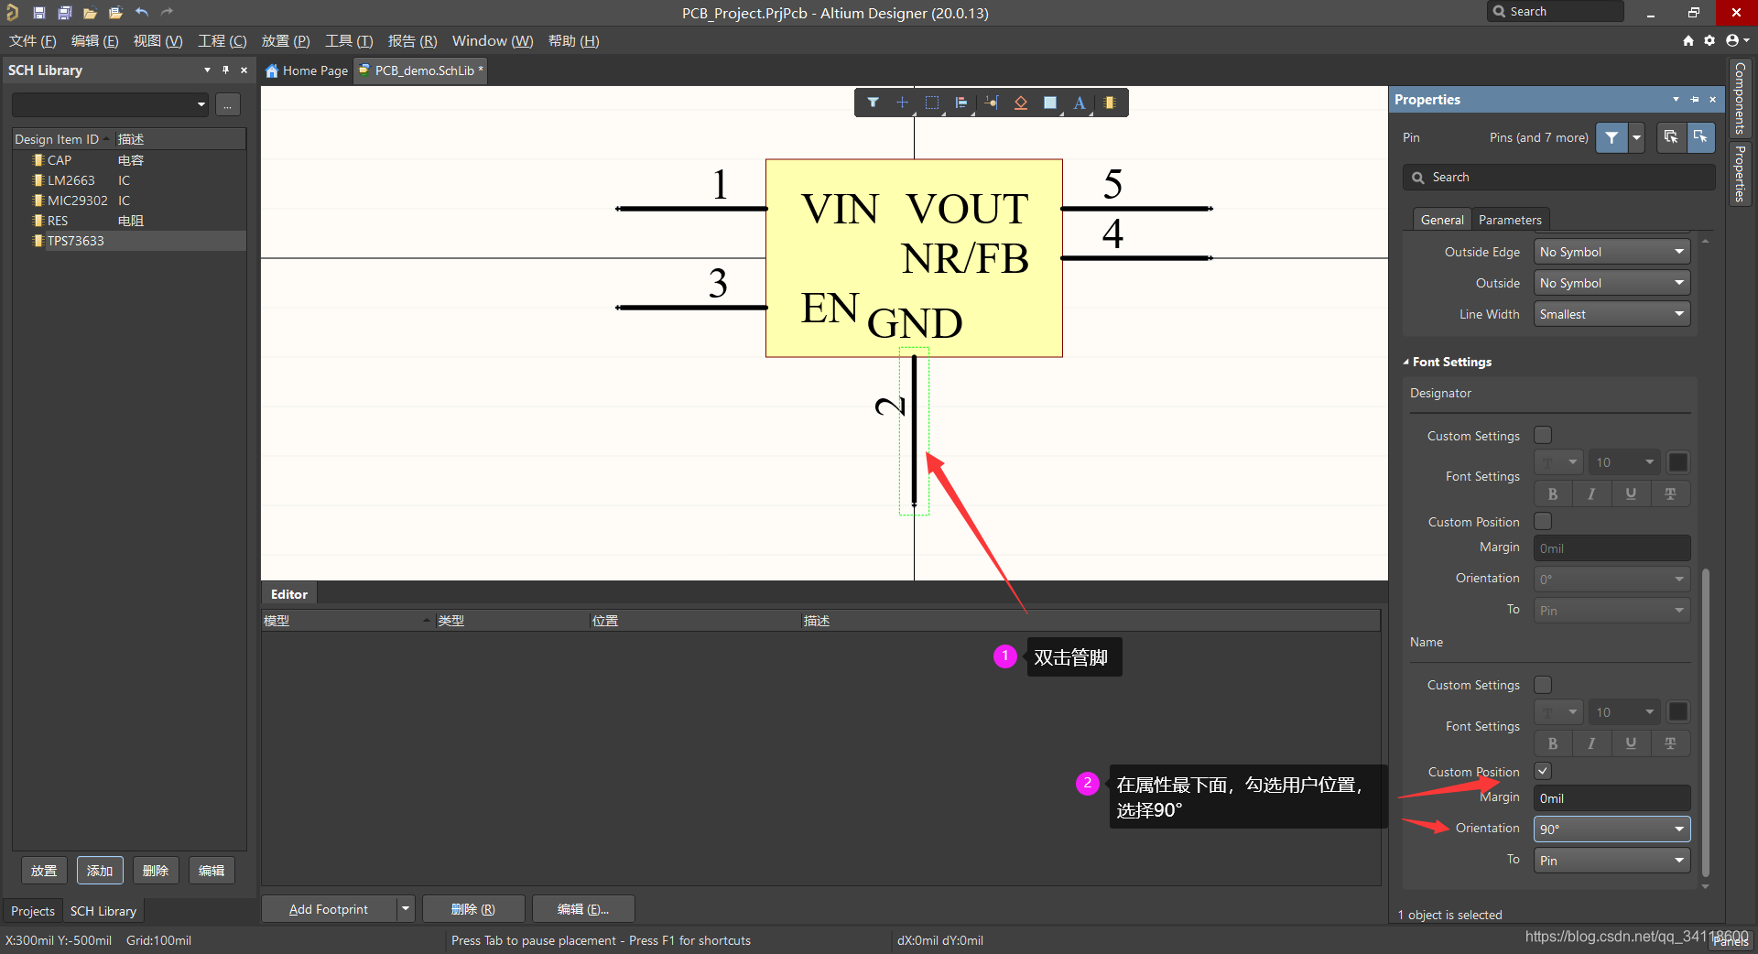Screen dimensions: 1758x954
Task: Switch to the Parameters tab
Action: click(x=1510, y=220)
